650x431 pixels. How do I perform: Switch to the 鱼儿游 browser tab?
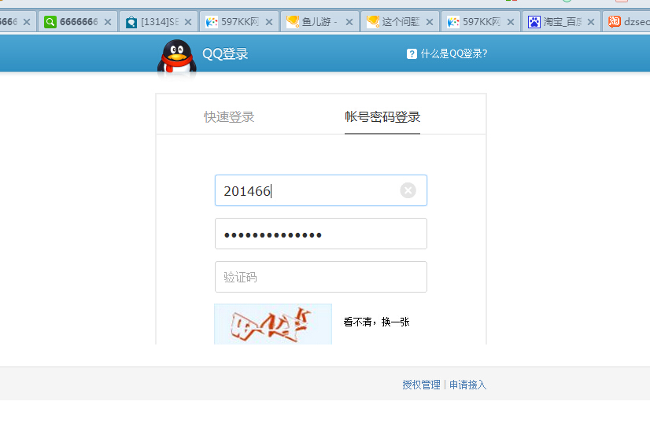click(x=319, y=21)
